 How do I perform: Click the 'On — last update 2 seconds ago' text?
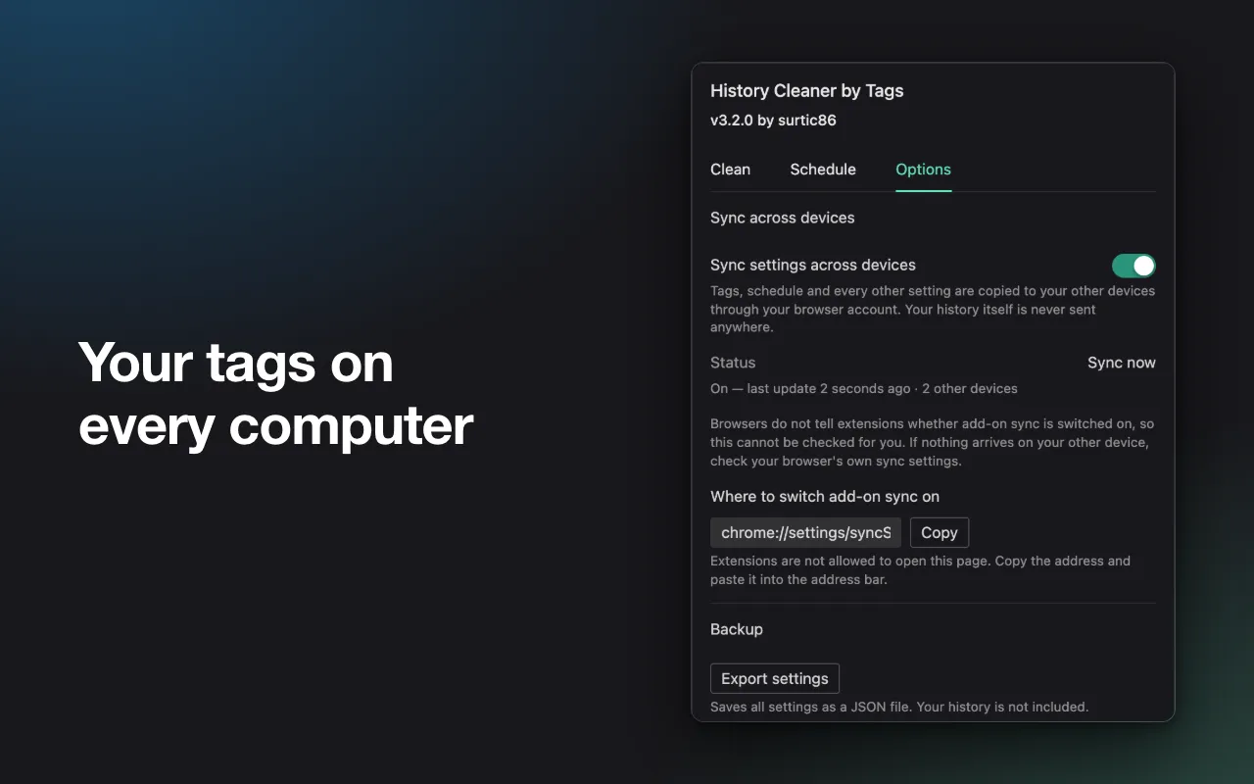coord(810,389)
